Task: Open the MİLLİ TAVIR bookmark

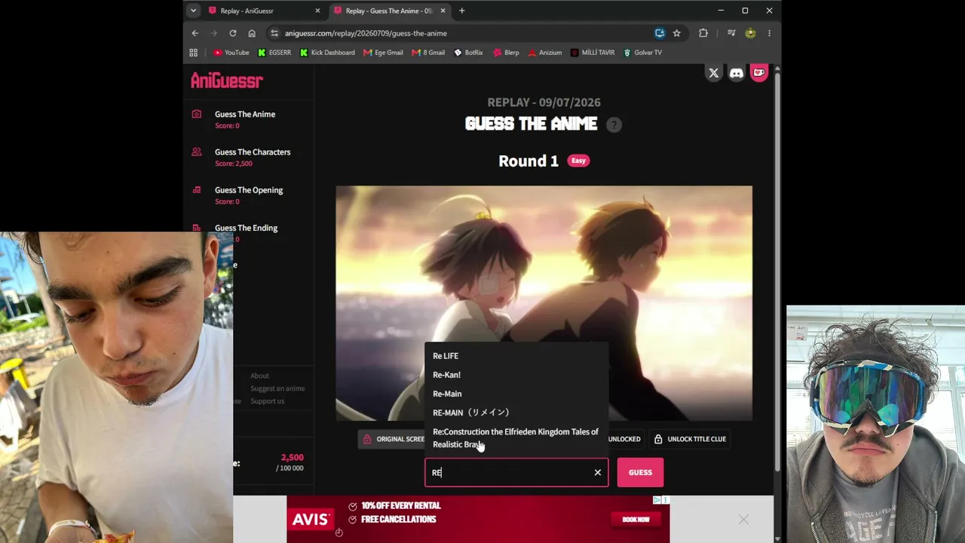Action: tap(593, 53)
